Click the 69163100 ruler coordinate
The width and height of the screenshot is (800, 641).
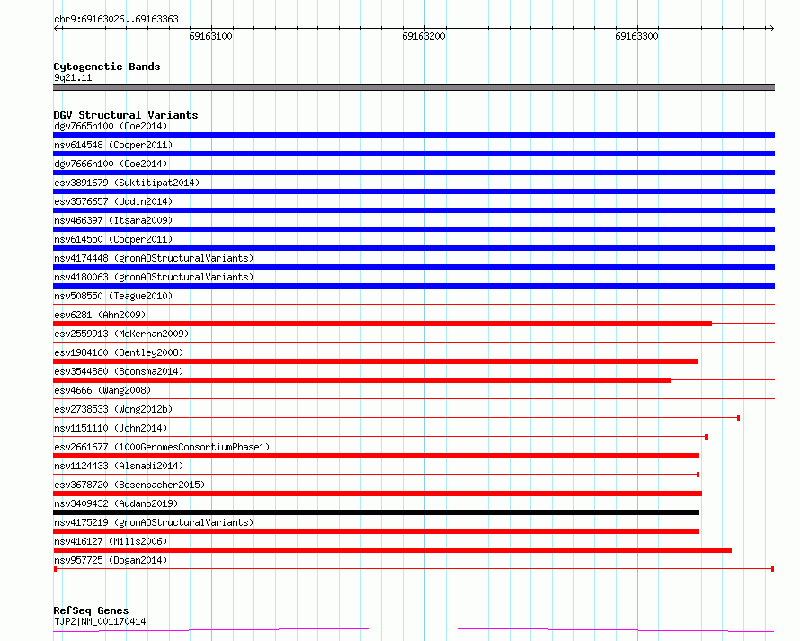(x=210, y=36)
